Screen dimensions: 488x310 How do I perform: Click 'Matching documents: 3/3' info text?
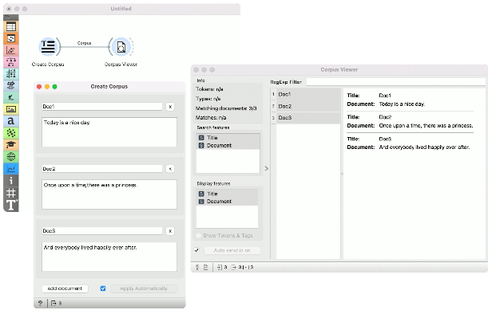coord(226,108)
